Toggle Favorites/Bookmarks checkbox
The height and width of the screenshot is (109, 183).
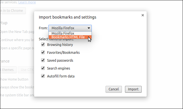tap(43, 52)
